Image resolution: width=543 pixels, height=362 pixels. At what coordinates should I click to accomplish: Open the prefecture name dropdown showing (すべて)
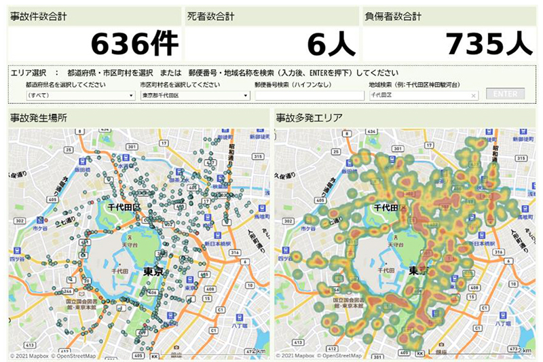click(79, 95)
